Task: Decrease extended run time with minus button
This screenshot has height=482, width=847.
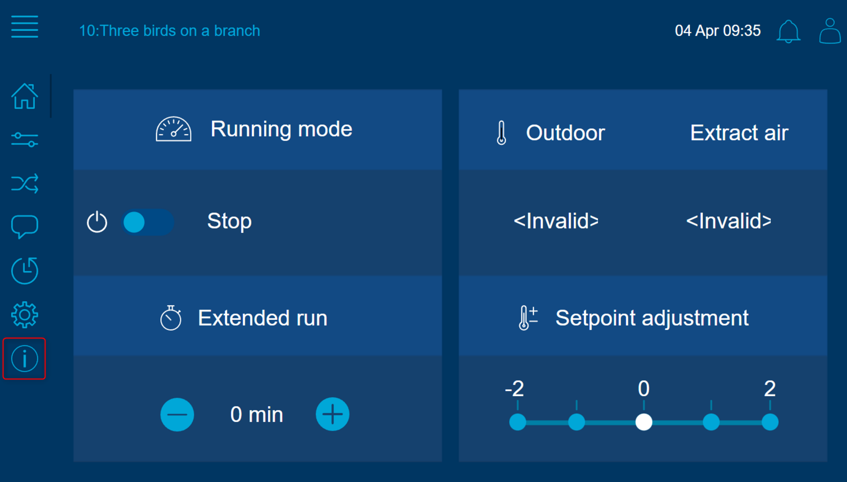Action: point(177,415)
